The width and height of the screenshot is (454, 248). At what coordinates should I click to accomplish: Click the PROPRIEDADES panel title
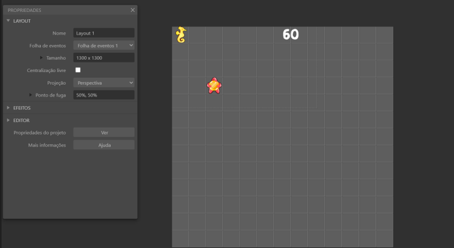24,10
